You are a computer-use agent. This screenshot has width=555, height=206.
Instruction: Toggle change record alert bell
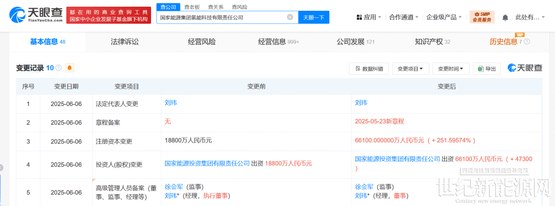(69, 68)
